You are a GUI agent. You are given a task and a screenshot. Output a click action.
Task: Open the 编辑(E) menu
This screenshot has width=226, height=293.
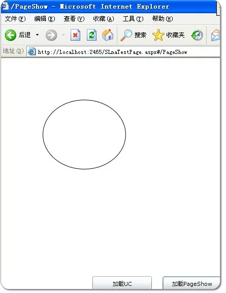point(45,19)
